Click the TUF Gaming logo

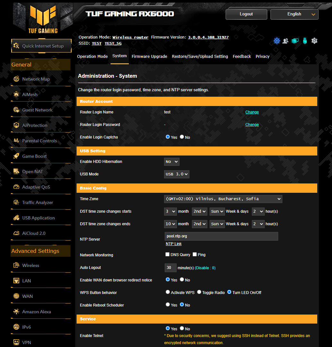click(x=43, y=19)
